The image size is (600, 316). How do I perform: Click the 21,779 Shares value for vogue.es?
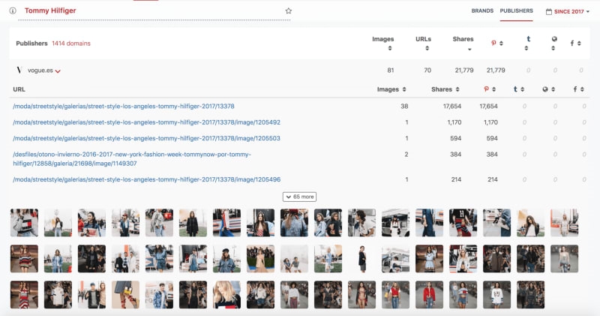[464, 70]
